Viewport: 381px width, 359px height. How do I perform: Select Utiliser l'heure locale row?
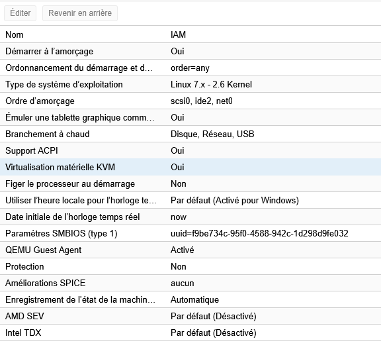pos(190,200)
